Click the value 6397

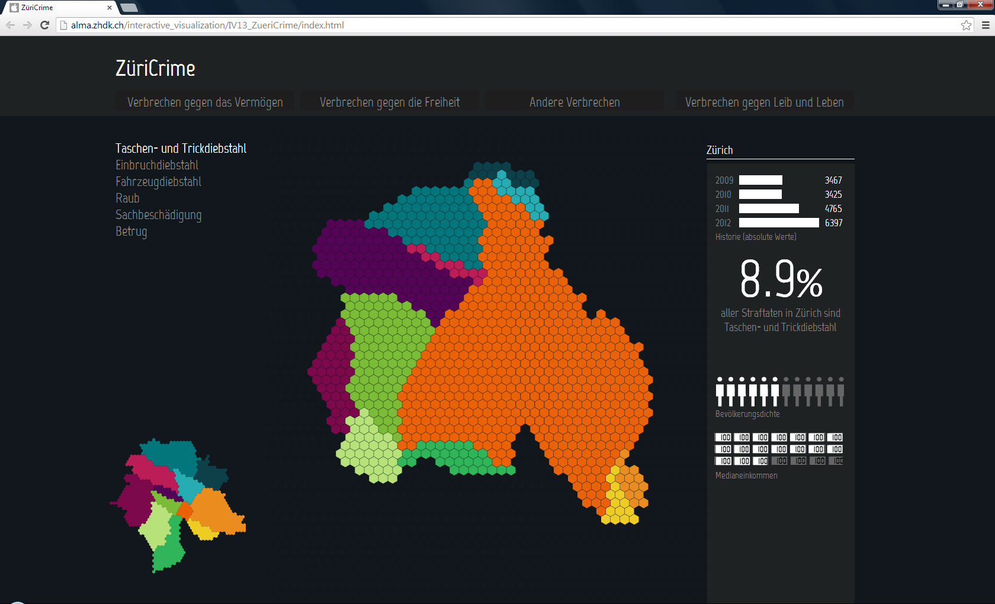click(x=833, y=223)
